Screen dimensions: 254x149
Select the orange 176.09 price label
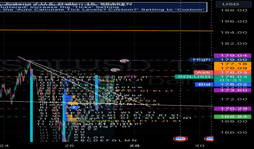point(232,68)
